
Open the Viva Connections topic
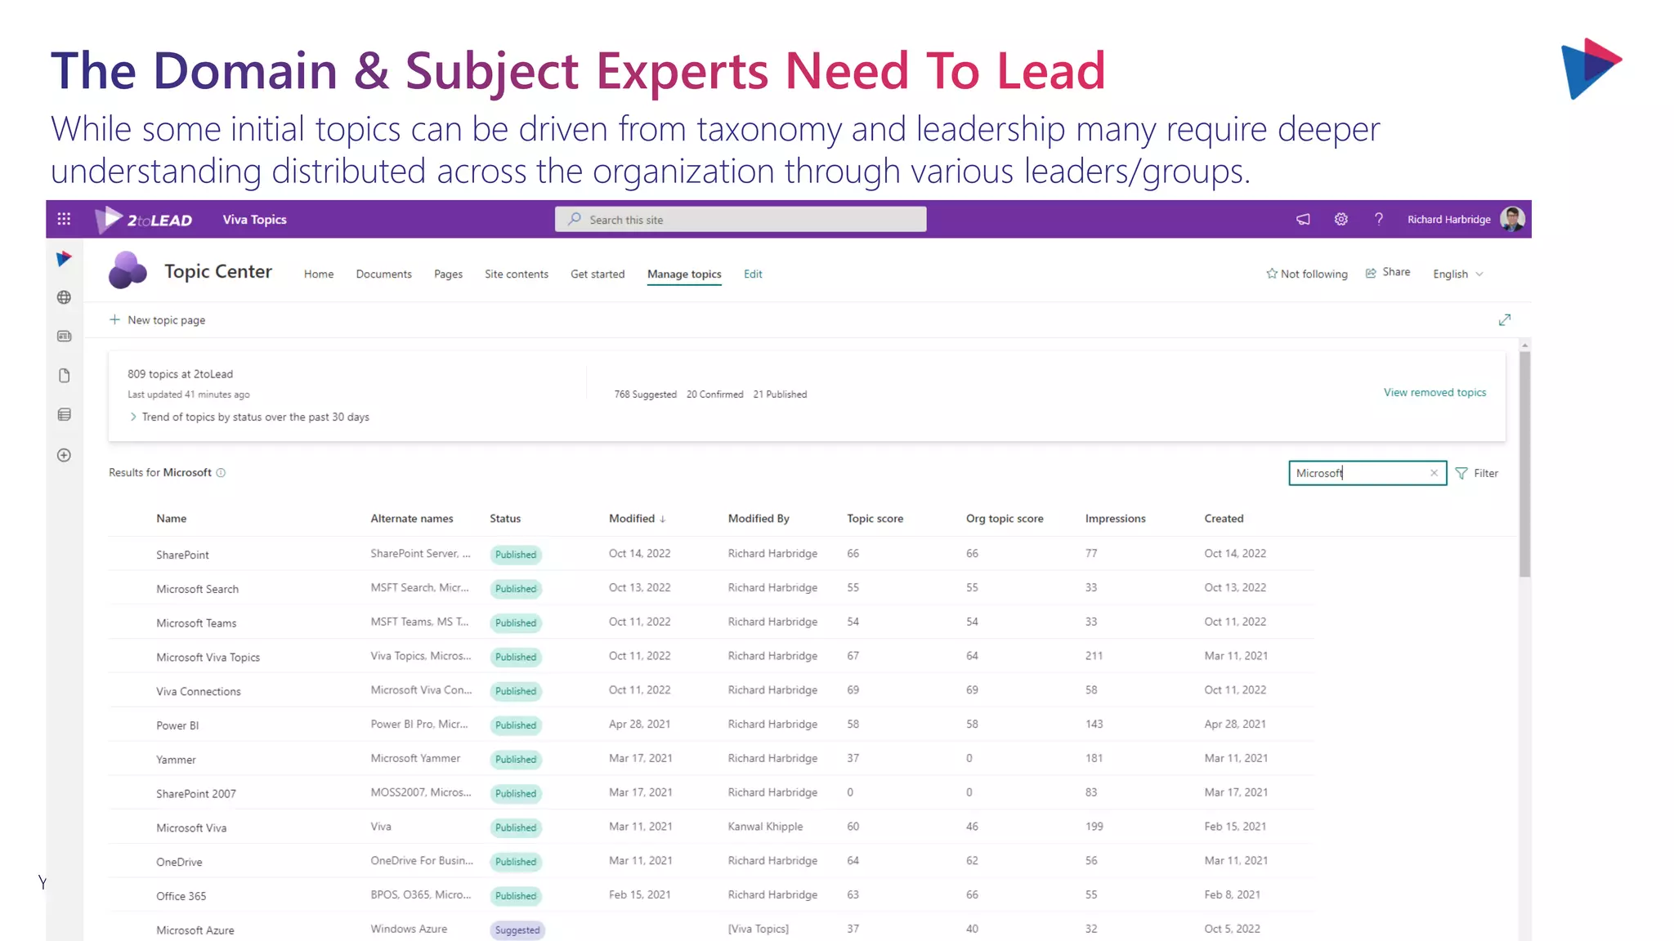tap(199, 692)
